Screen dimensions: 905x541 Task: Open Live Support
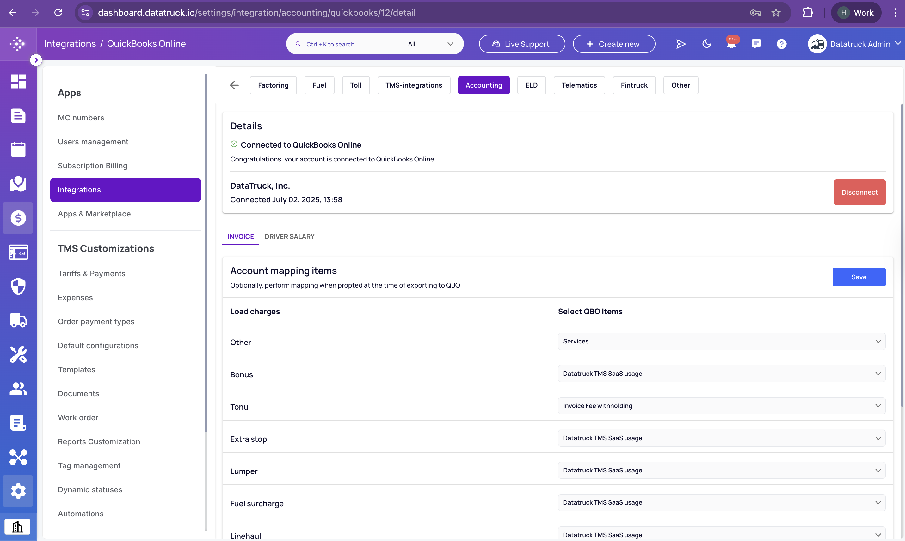(522, 44)
